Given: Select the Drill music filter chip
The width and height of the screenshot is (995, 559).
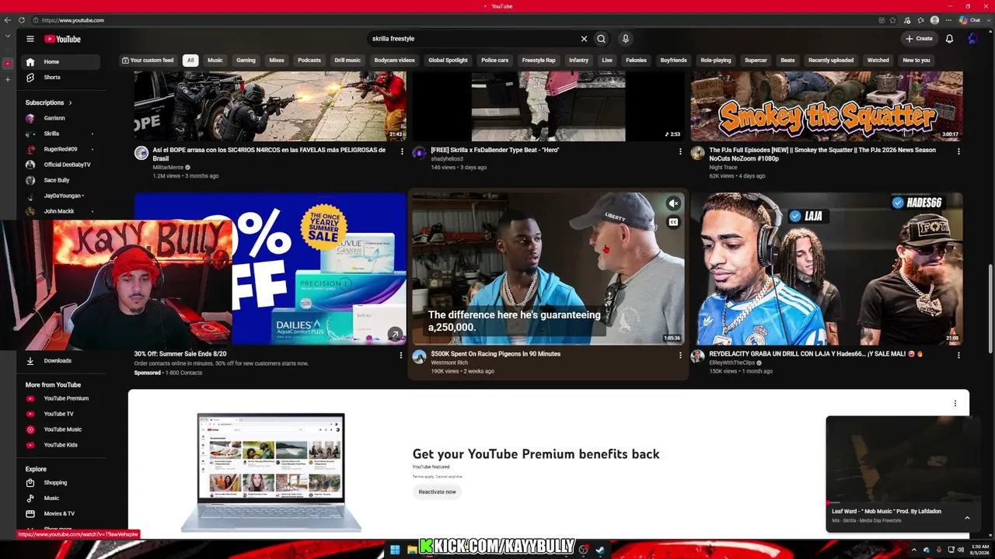Looking at the screenshot, I should pyautogui.click(x=347, y=61).
